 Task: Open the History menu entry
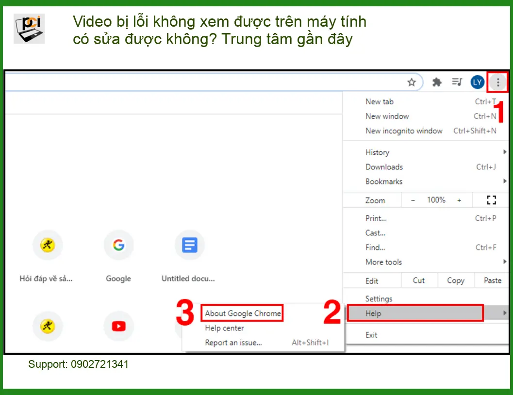pos(425,152)
